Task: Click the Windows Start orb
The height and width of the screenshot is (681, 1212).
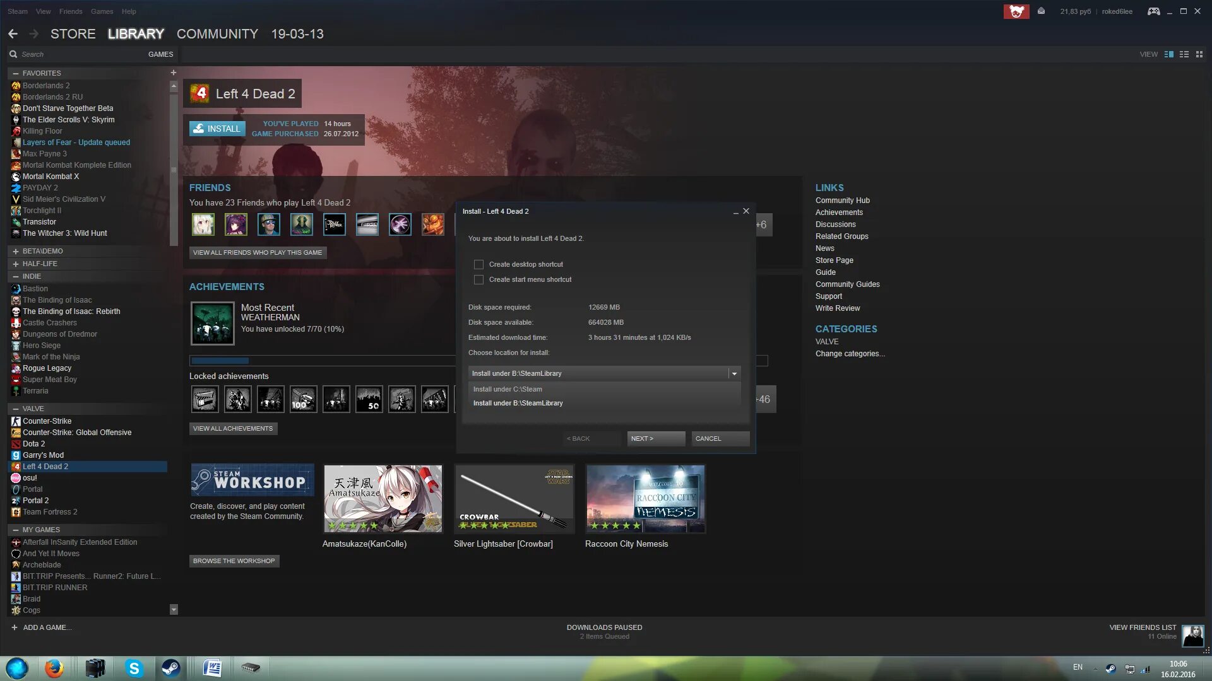Action: coord(17,668)
